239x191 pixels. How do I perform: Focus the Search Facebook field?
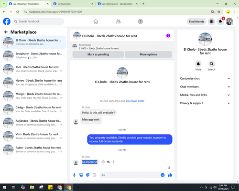[38, 21]
